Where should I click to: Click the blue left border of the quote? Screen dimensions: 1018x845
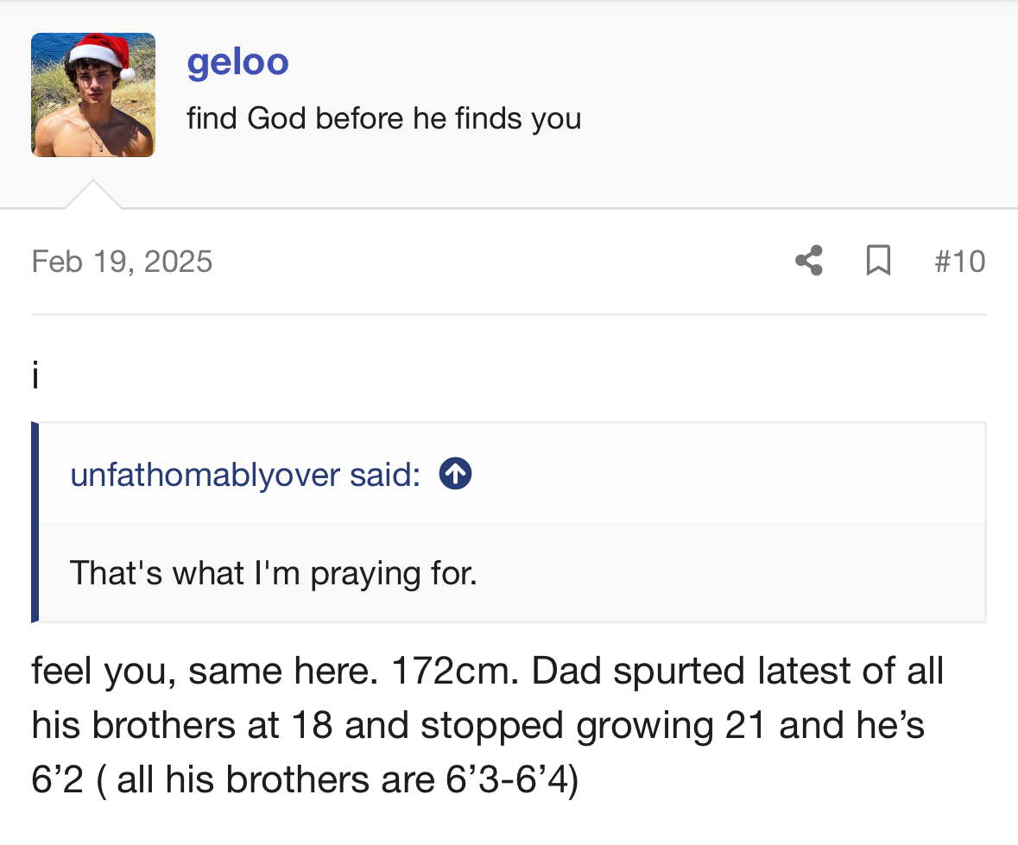tap(35, 522)
